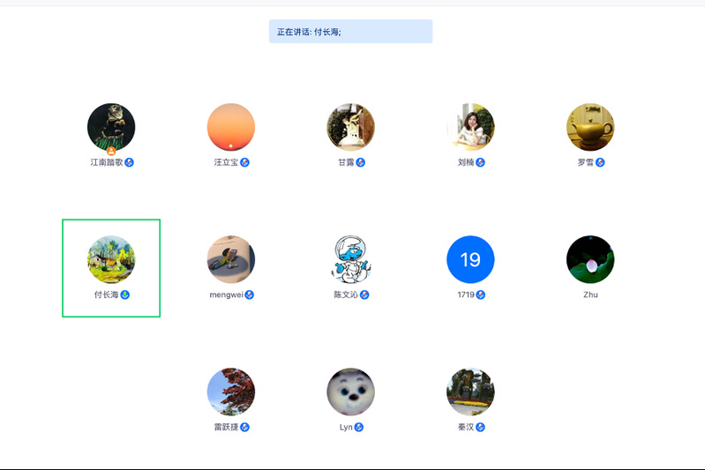Click the "正在讲话: 付长海;" speaking banner
Image resolution: width=705 pixels, height=470 pixels.
pyautogui.click(x=350, y=32)
